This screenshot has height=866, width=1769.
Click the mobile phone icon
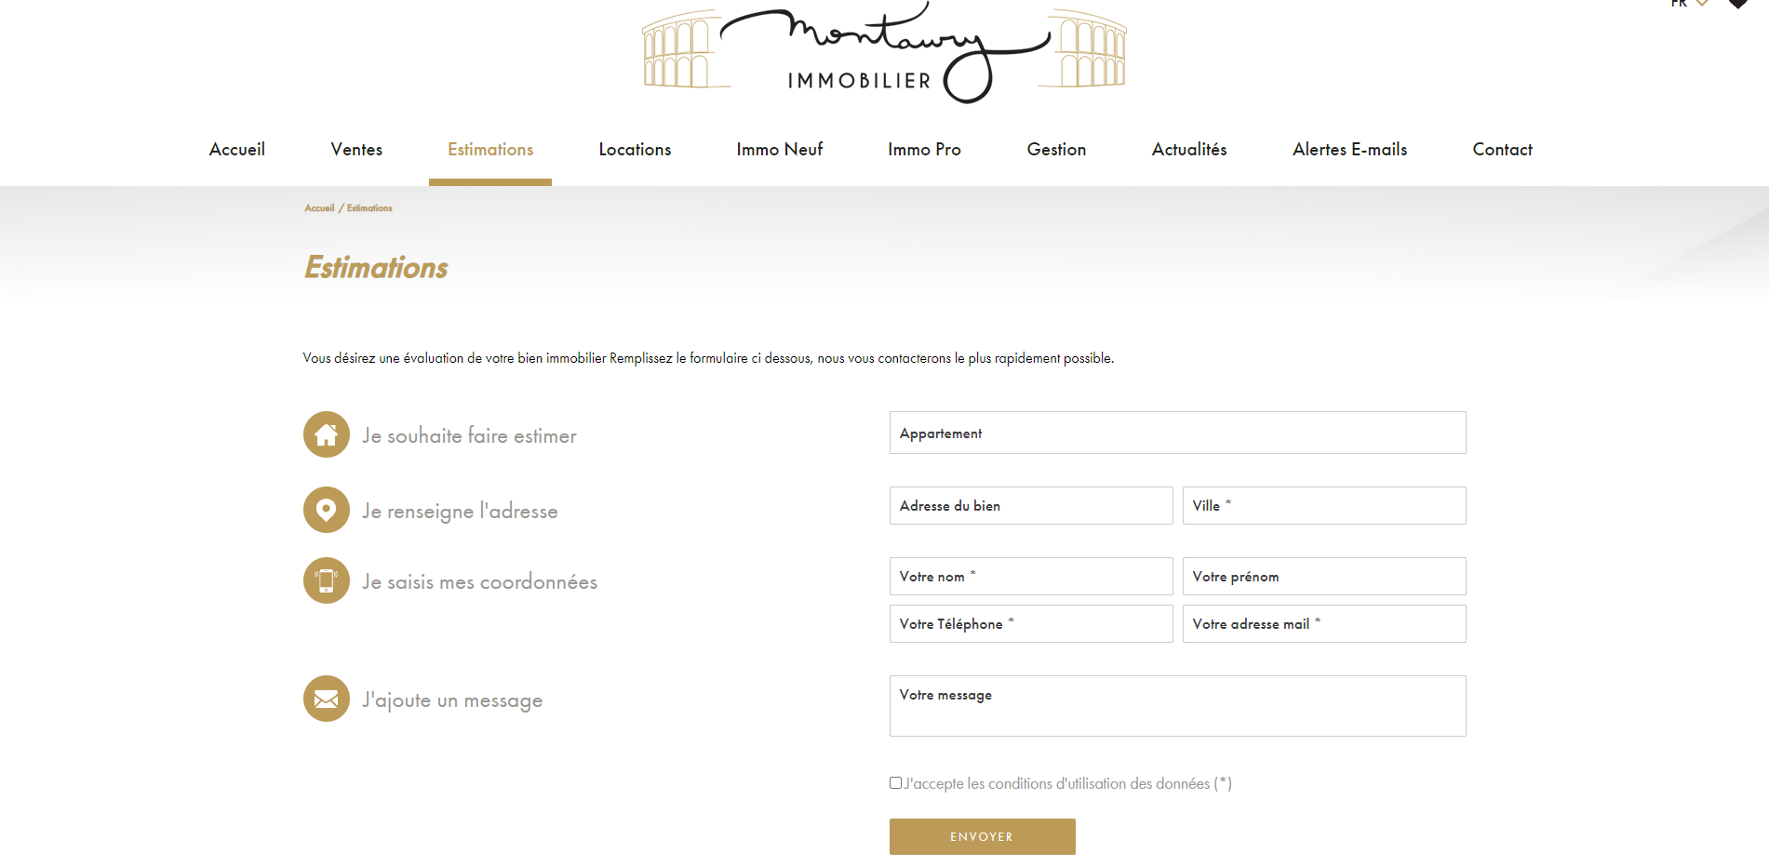click(x=326, y=580)
